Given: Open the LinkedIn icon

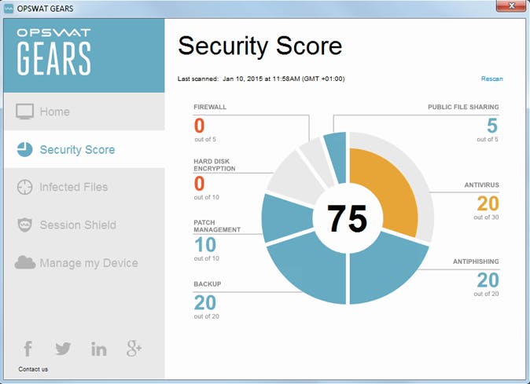Looking at the screenshot, I should 99,349.
